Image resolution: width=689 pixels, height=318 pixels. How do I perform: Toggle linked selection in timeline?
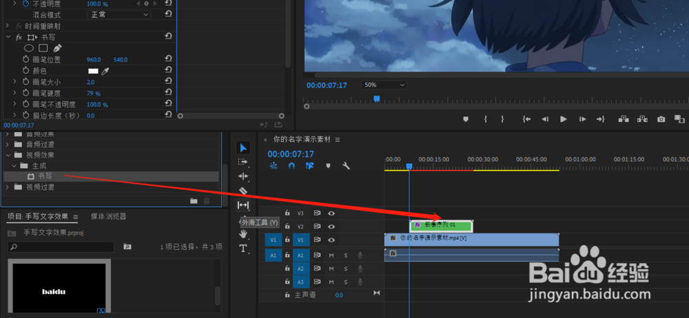(x=310, y=166)
